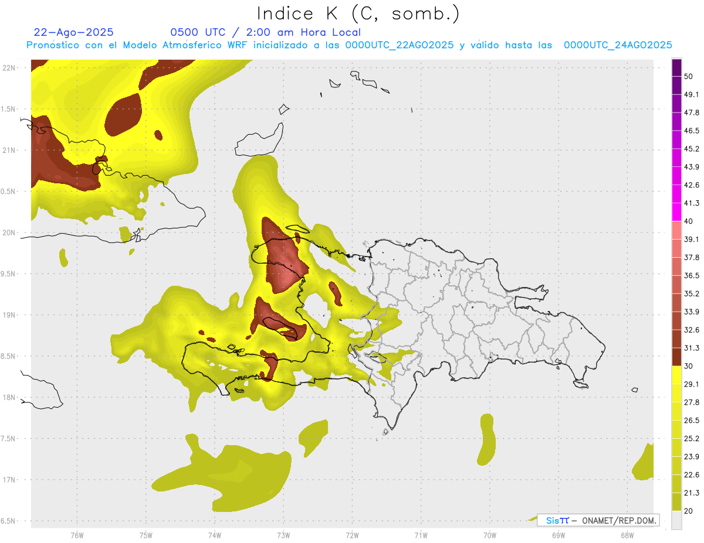Click the legend value '40'

point(689,221)
